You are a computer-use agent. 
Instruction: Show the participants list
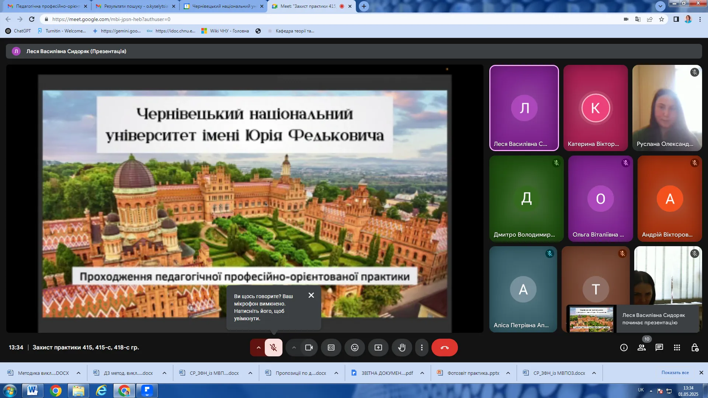(642, 348)
